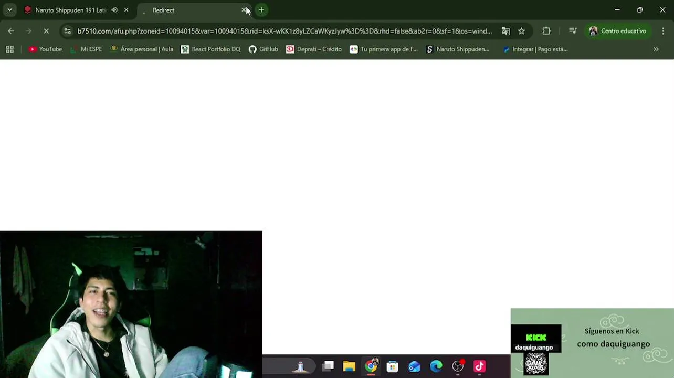Open React Portfolio DQ bookmark
Viewport: 674px width, 378px height.
211,49
